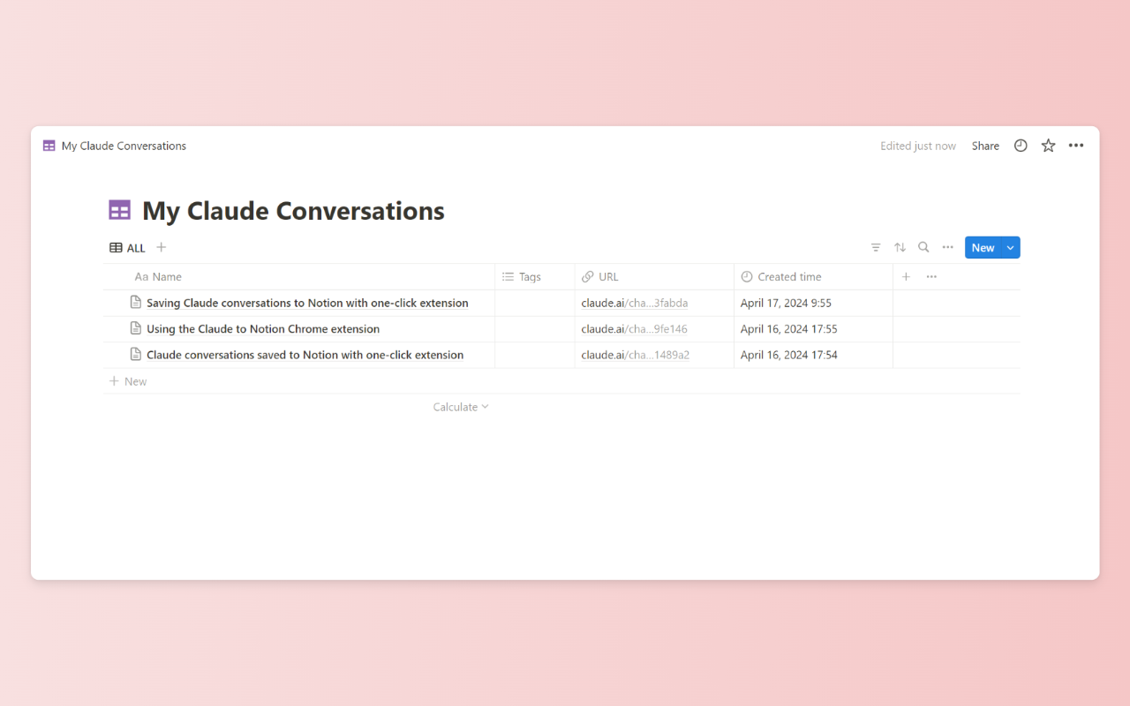Click the April 17, 2024 9:55 cell
1130x706 pixels.
813,303
